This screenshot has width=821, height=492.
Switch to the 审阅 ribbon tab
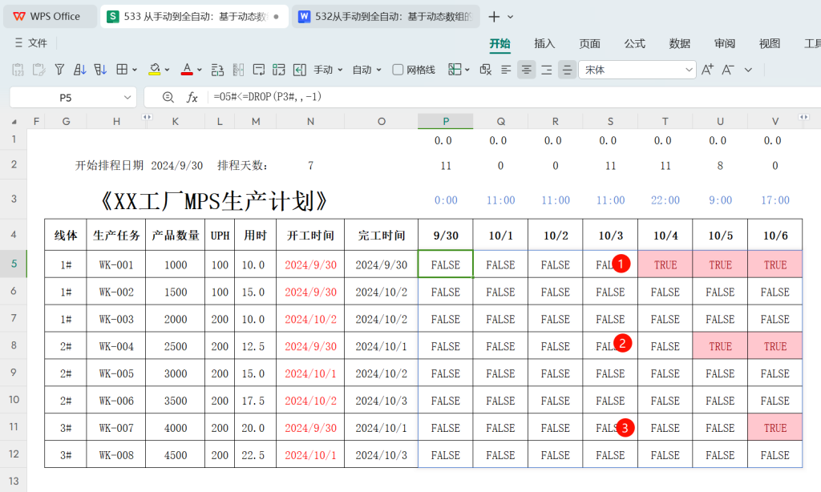(725, 43)
